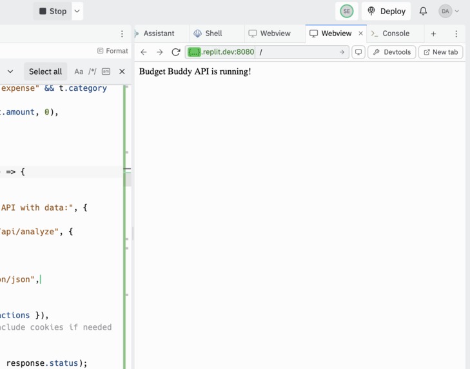Screen dimensions: 470x369
Task: Switch to the Console tab
Action: 396,33
